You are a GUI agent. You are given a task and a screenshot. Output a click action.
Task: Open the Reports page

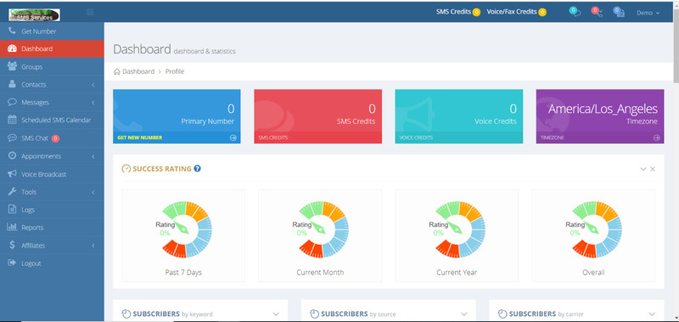(x=52, y=228)
